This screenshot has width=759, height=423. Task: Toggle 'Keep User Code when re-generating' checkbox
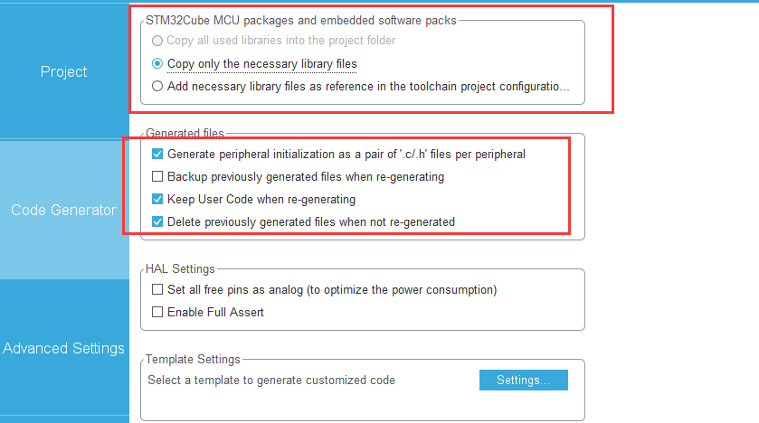158,199
